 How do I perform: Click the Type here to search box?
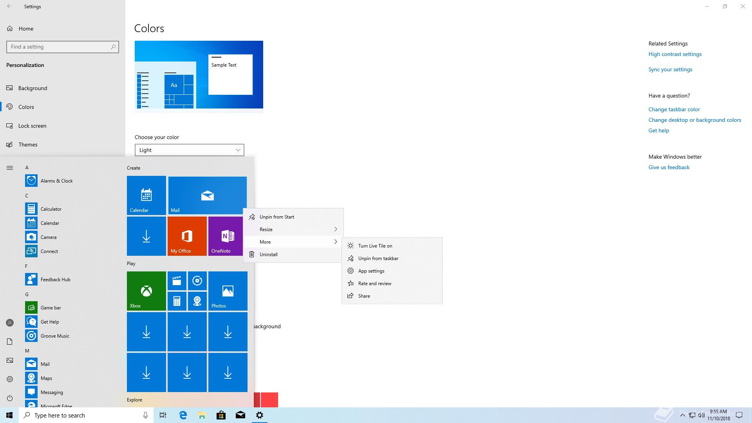point(86,415)
